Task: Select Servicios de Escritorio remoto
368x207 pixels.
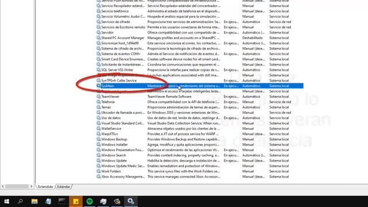Action: tap(123, 27)
